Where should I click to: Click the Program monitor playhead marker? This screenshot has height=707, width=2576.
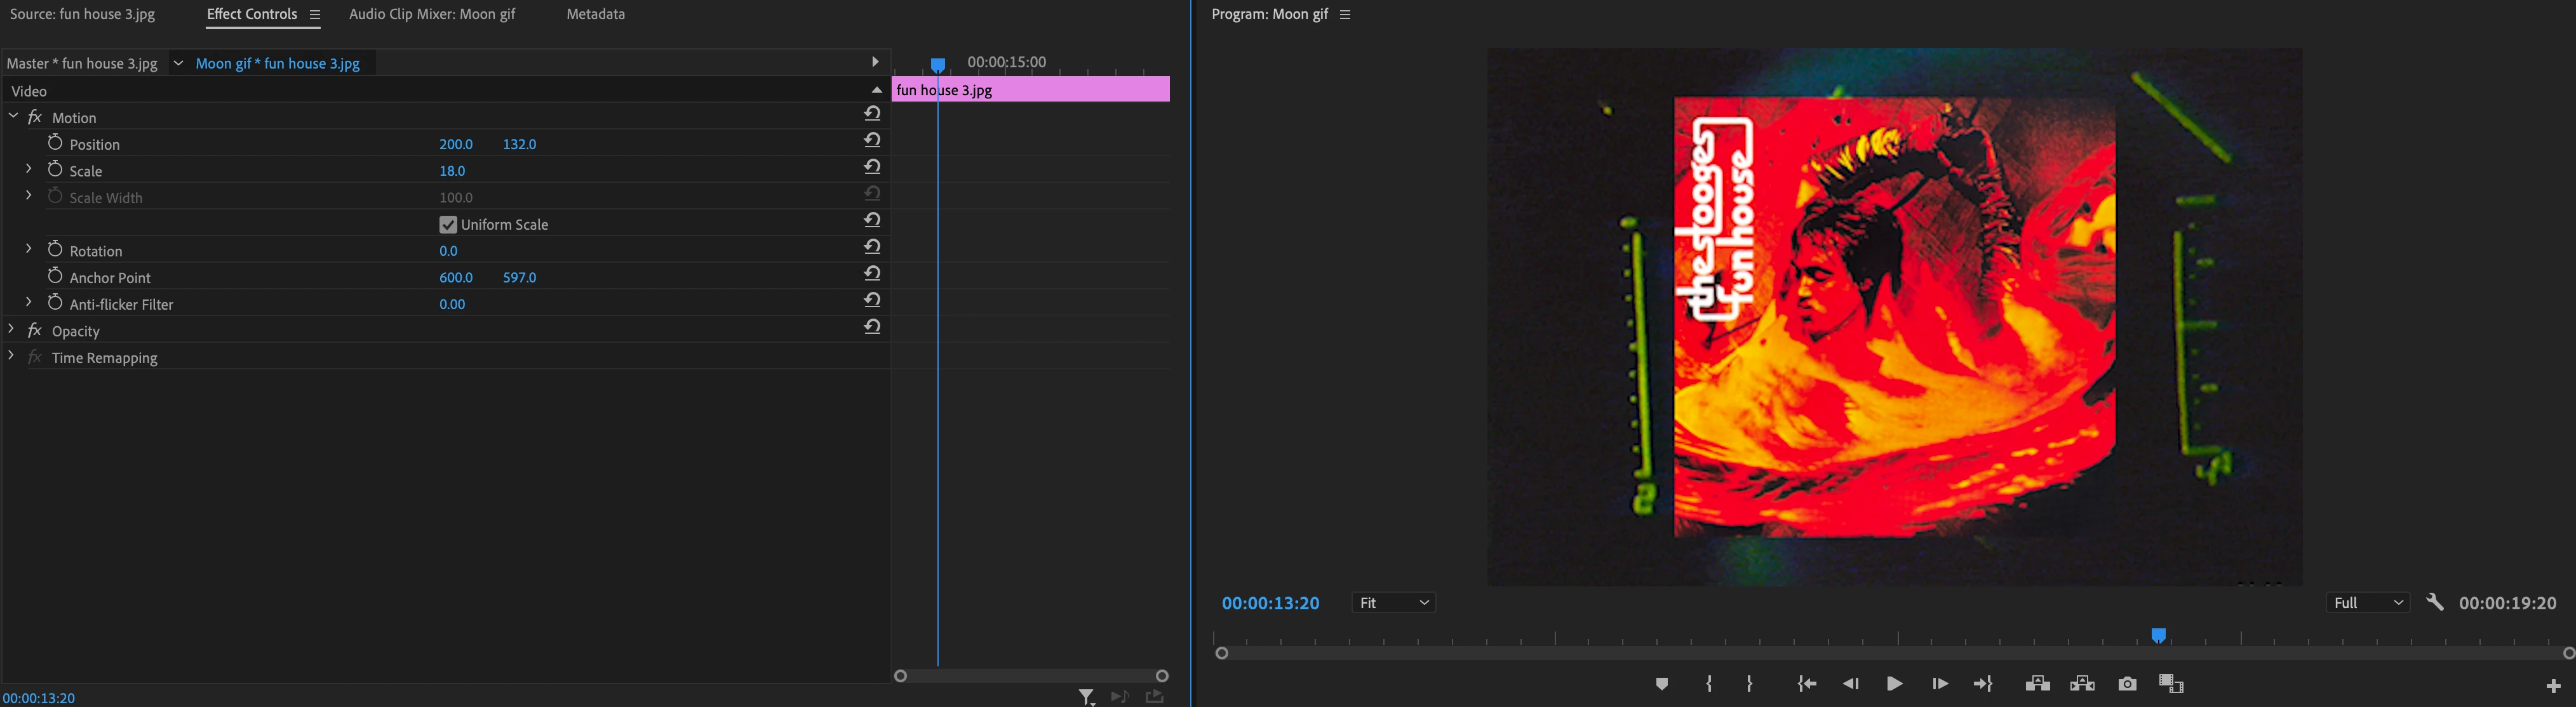[2159, 635]
